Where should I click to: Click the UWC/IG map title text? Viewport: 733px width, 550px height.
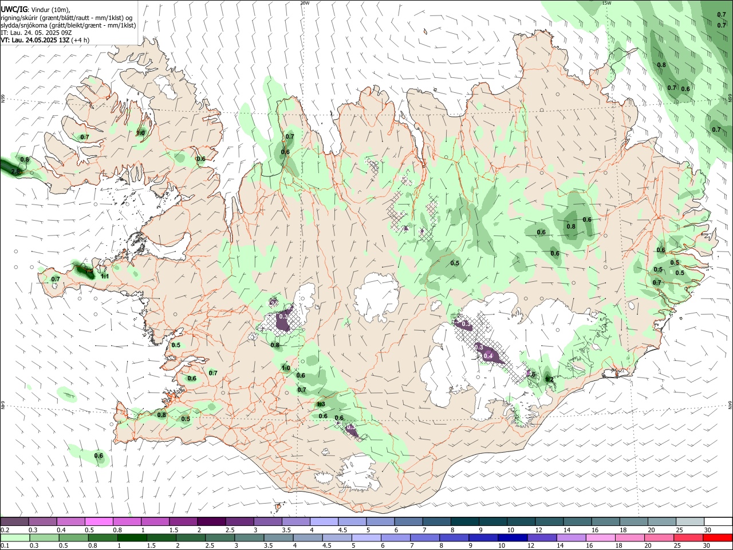13,10
